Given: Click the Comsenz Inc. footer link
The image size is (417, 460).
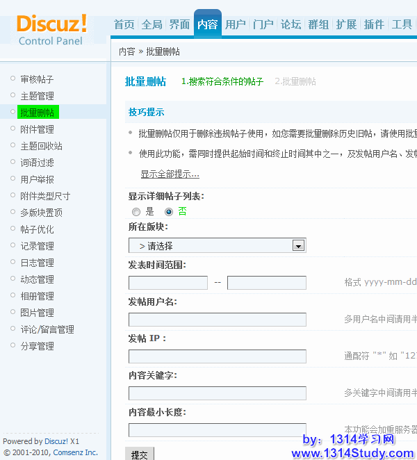Looking at the screenshot, I should 72,452.
